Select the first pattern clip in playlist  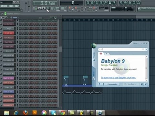coord(66,77)
